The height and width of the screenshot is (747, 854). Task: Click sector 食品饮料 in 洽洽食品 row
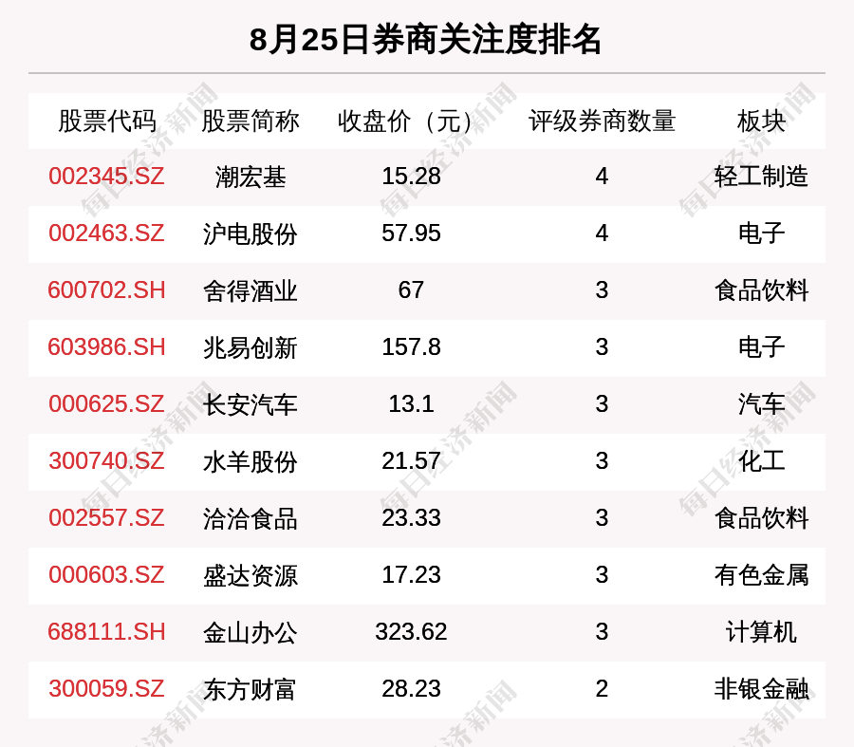coord(761,518)
